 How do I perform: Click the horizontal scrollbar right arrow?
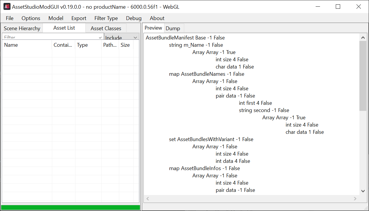coord(355,199)
